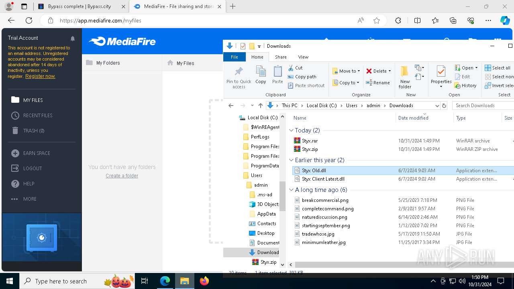
Task: Switch to the Share tab
Action: tap(281, 57)
